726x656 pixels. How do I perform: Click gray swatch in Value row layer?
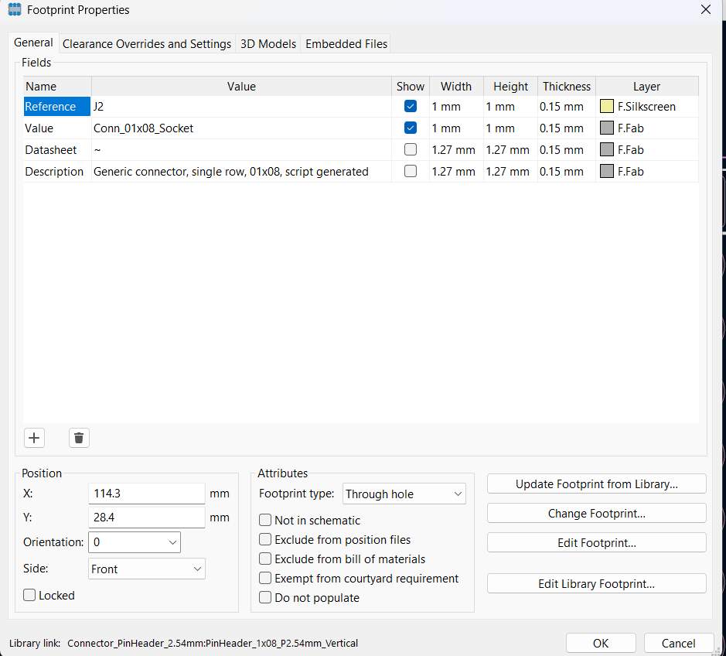pyautogui.click(x=606, y=128)
